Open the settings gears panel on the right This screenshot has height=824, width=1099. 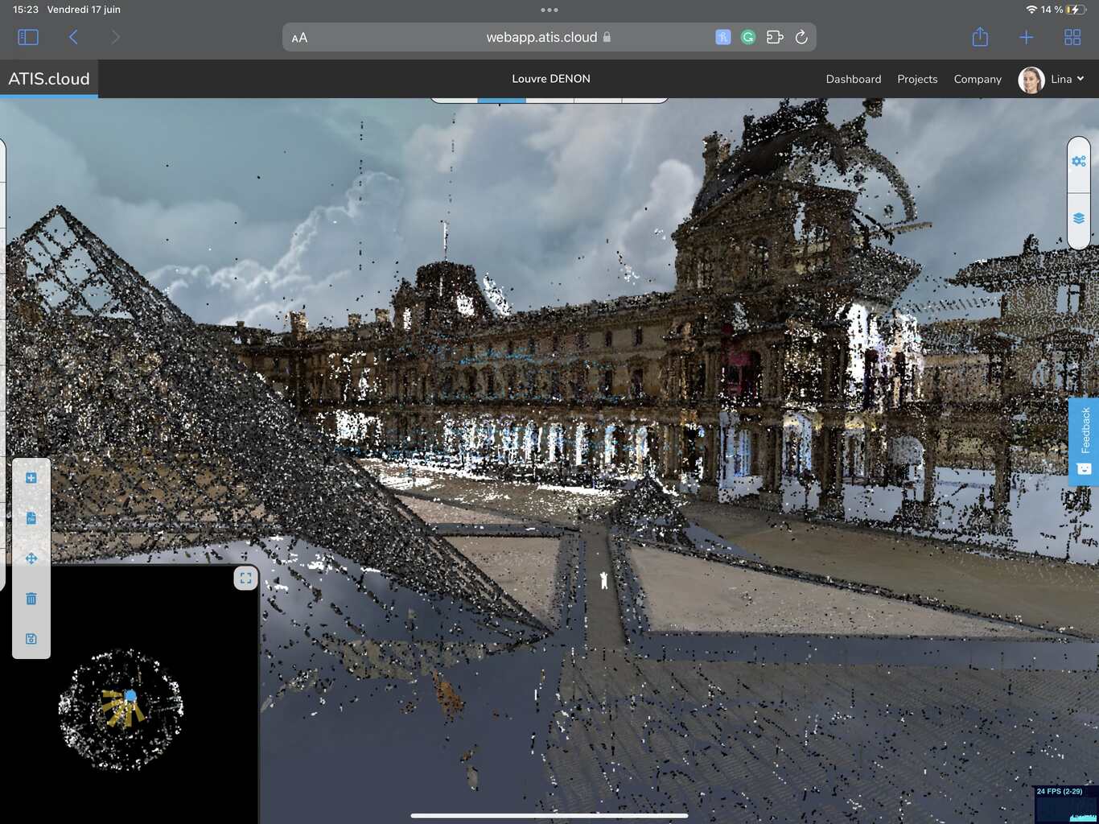(1079, 161)
